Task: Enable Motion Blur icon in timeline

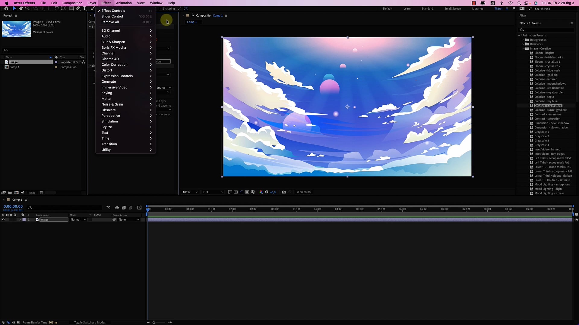Action: click(131, 208)
